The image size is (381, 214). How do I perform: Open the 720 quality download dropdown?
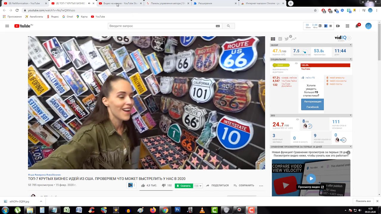click(x=198, y=186)
